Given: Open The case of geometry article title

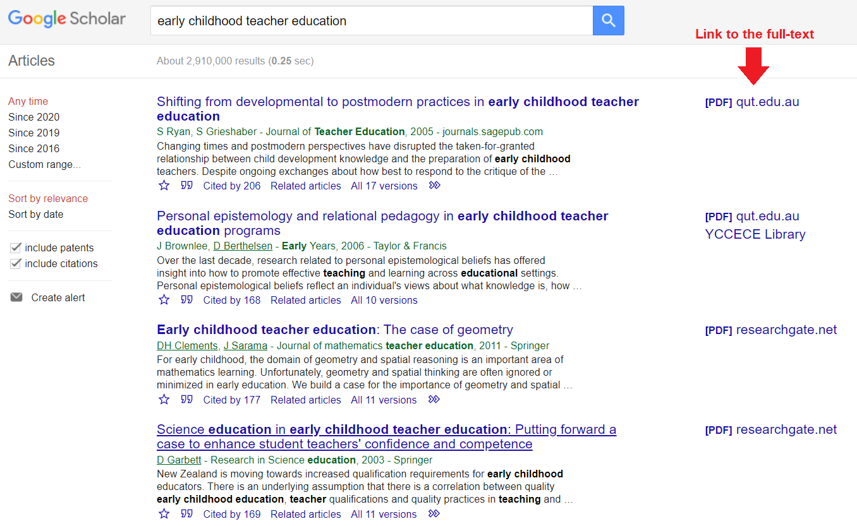Looking at the screenshot, I should point(335,330).
